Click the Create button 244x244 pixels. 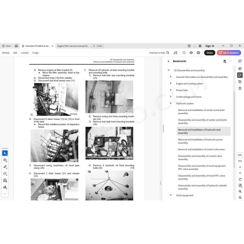(98, 46)
